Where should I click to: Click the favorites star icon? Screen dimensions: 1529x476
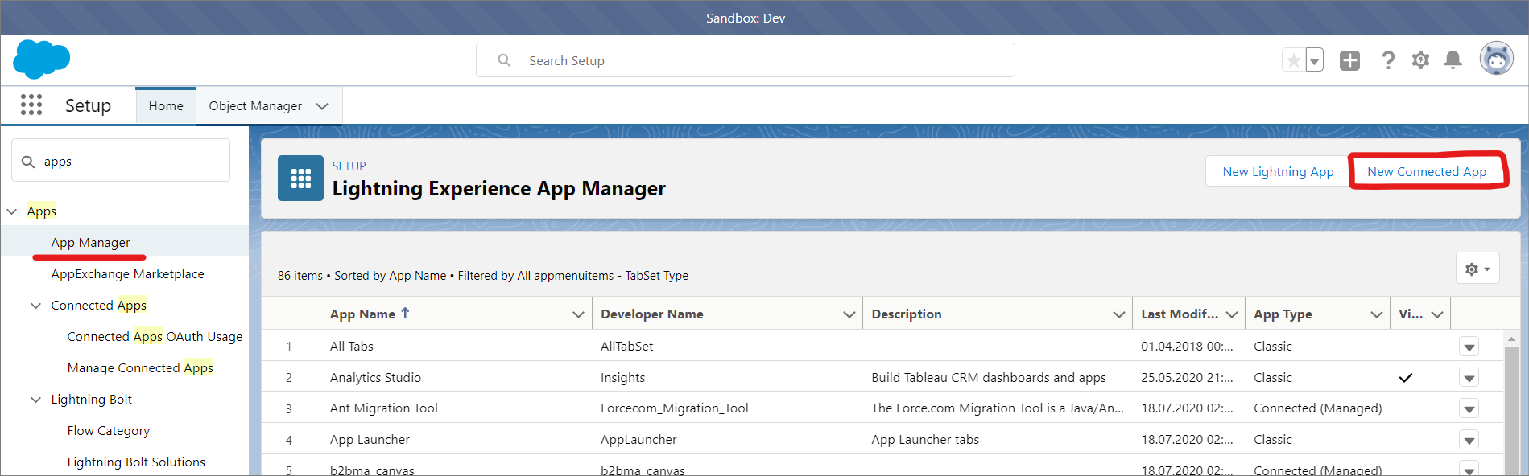(x=1293, y=60)
